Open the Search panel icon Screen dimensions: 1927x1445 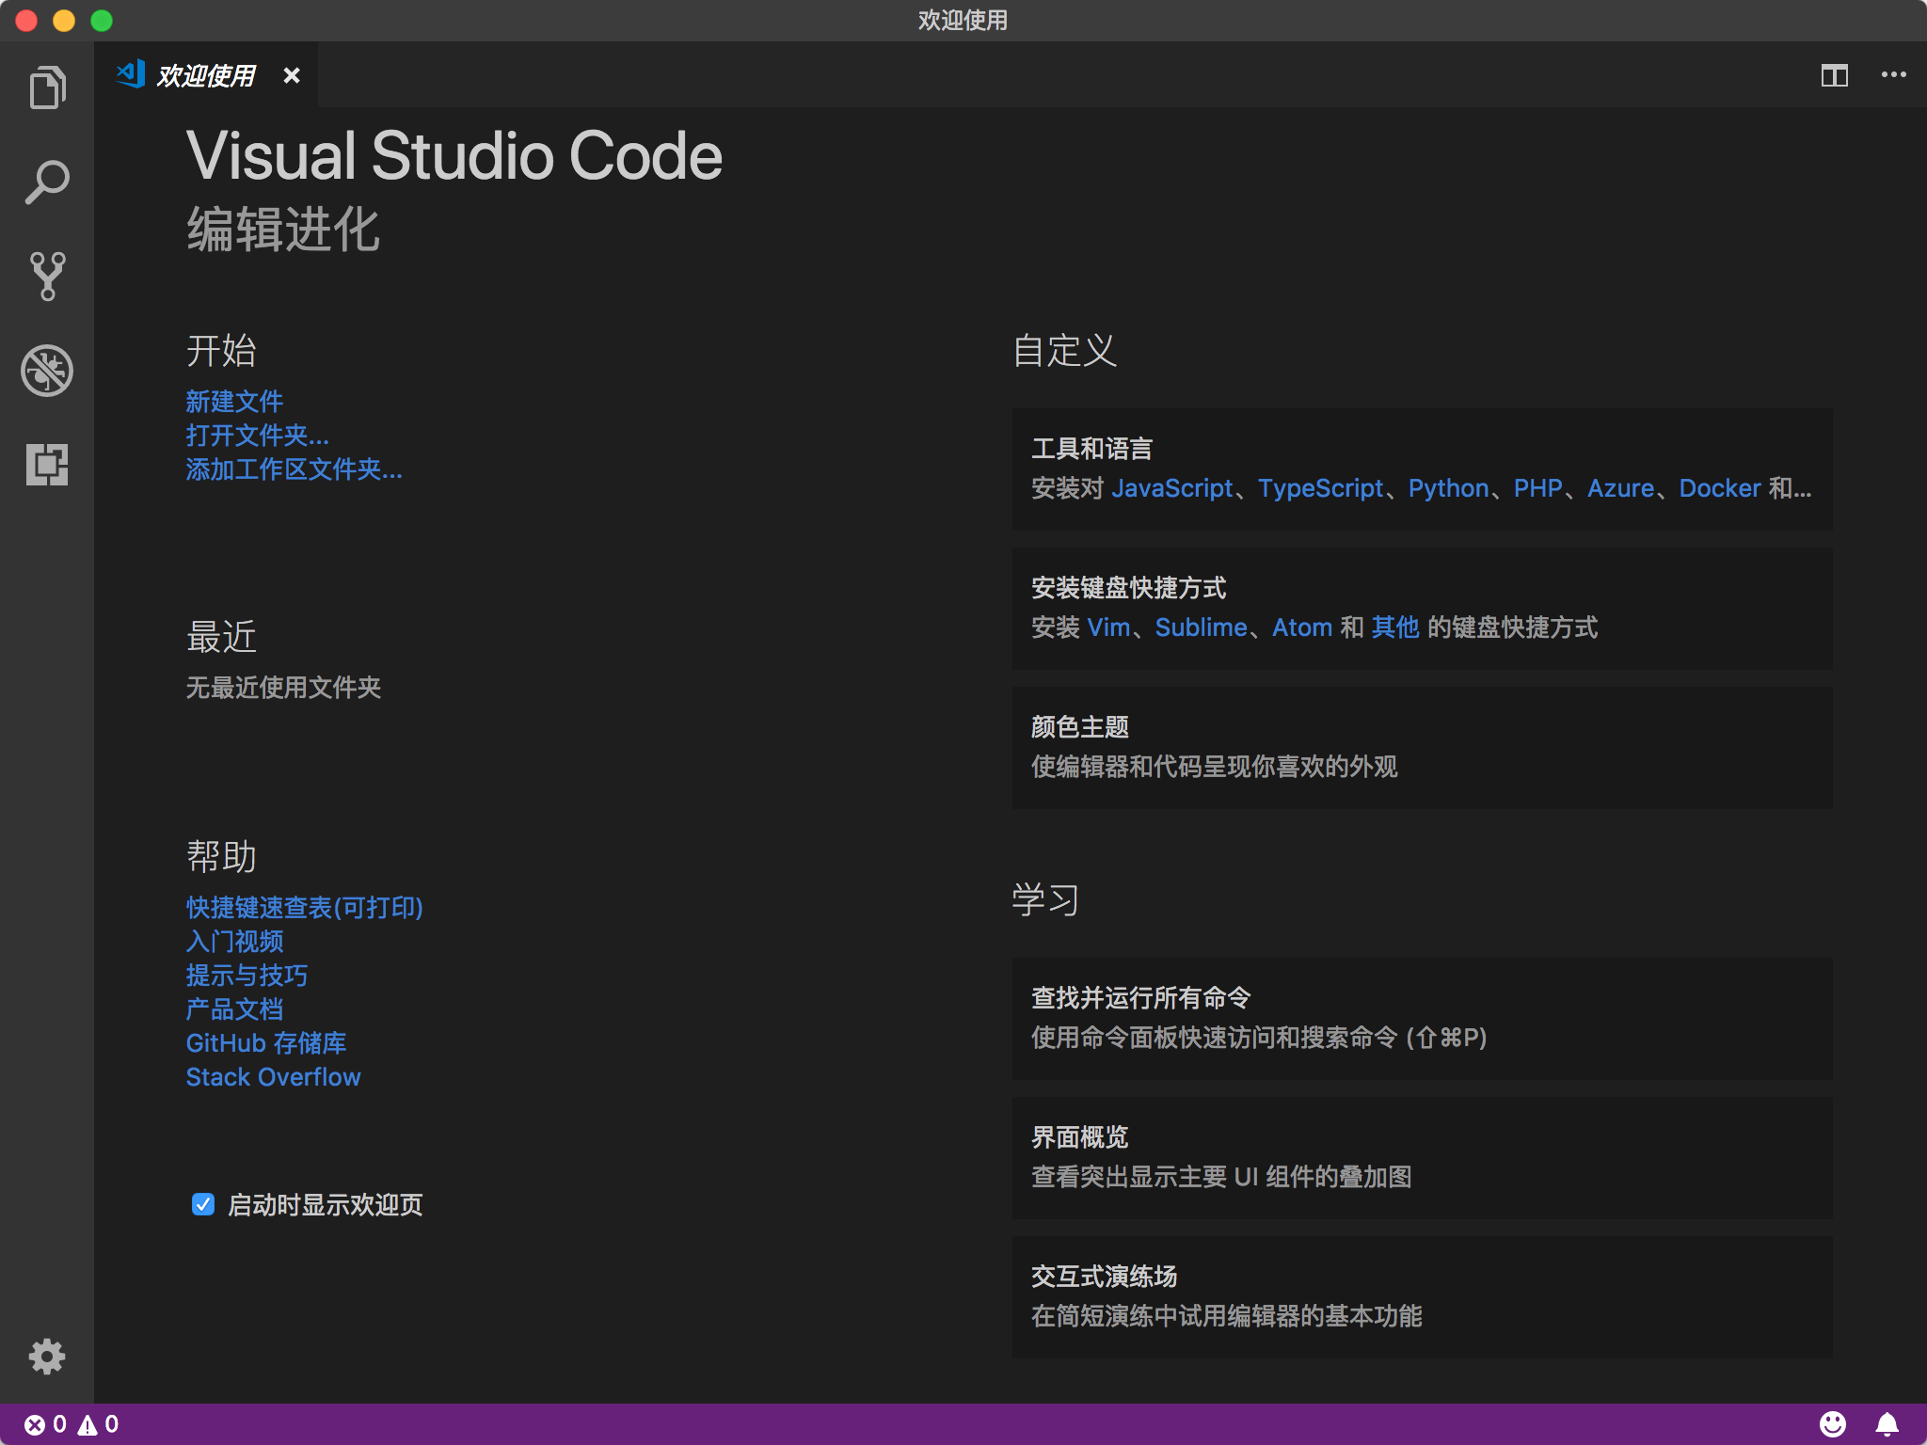47,181
